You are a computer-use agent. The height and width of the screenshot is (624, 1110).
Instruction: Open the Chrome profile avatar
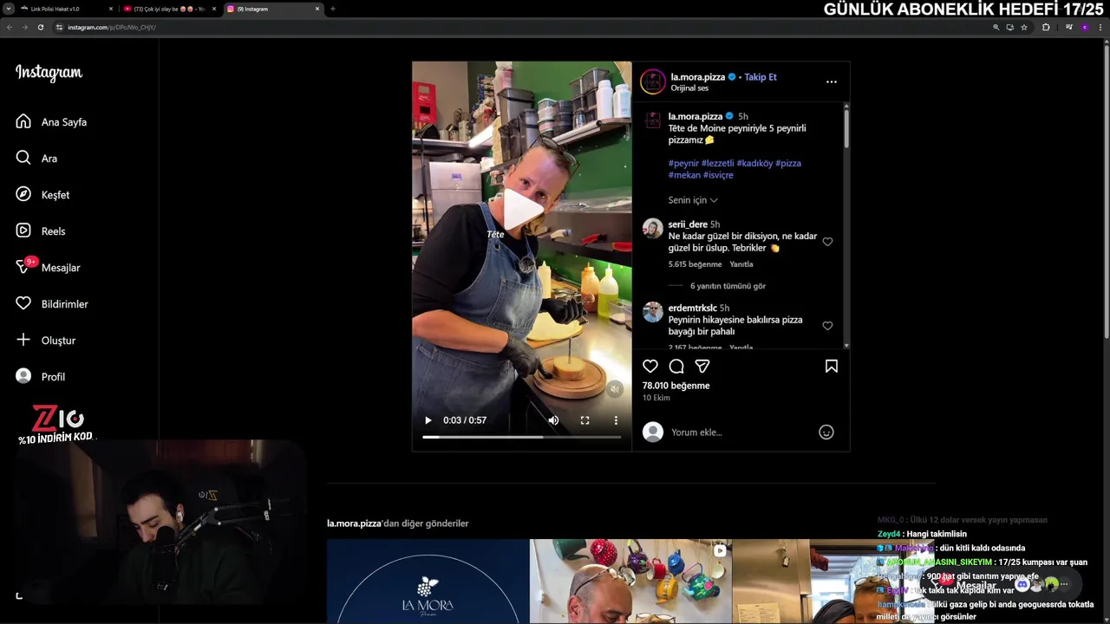click(x=1085, y=27)
